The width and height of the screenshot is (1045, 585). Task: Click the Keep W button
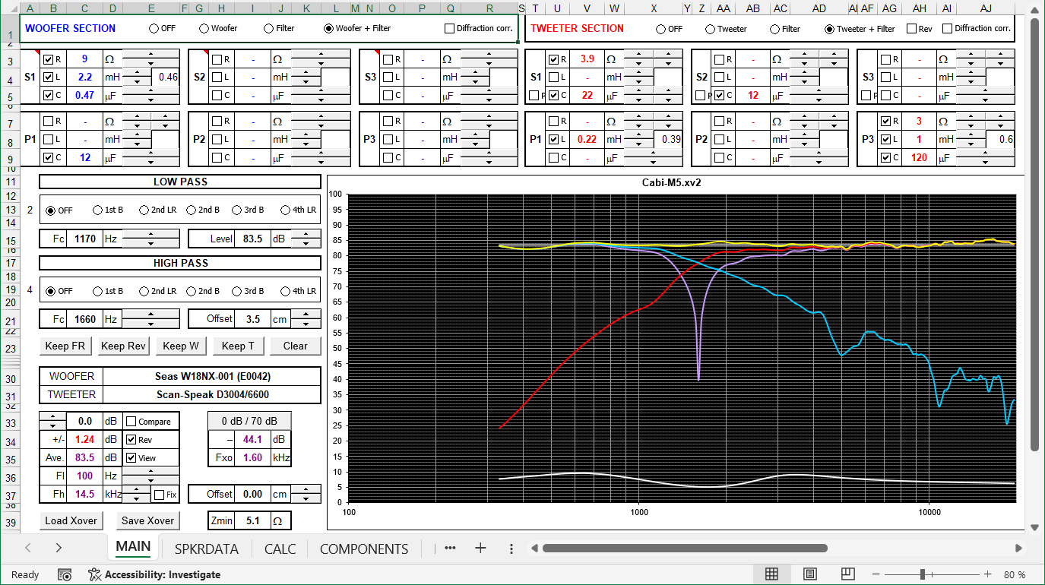181,346
